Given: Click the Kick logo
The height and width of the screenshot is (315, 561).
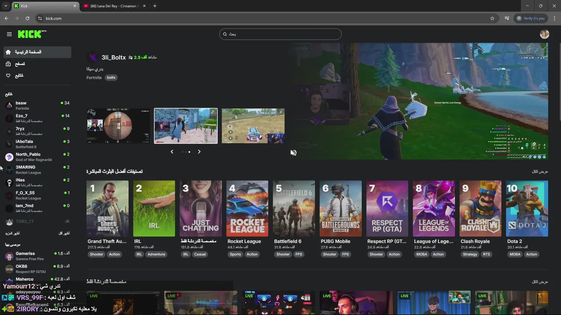Looking at the screenshot, I should (x=32, y=34).
